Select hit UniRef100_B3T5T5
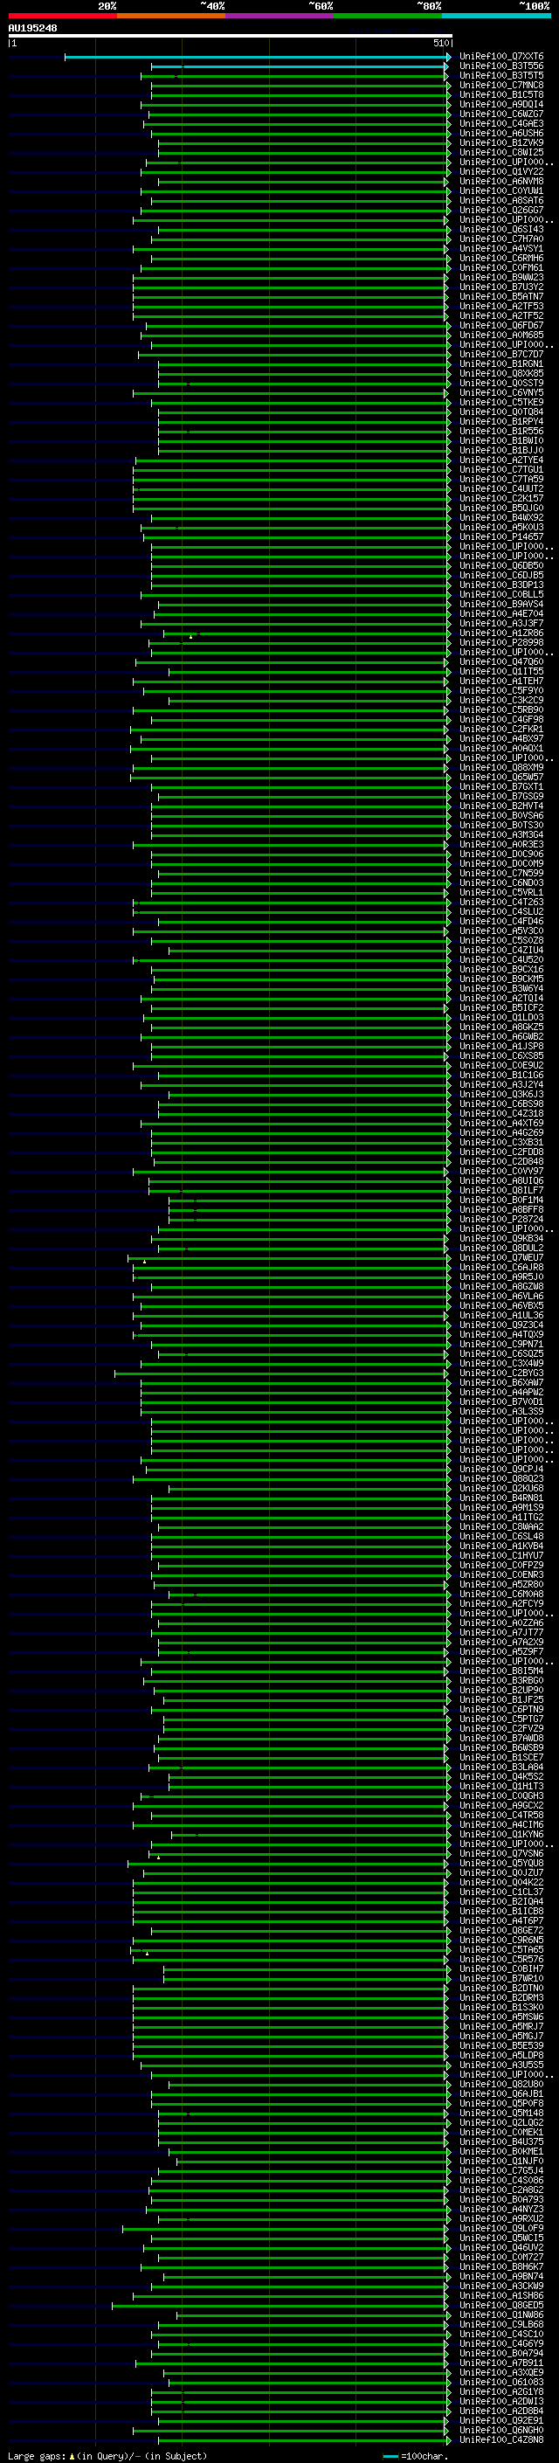This screenshot has height=2463, width=559. 501,75
